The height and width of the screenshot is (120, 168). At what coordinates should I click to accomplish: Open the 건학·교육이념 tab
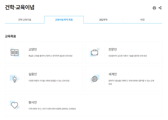pos(24,20)
